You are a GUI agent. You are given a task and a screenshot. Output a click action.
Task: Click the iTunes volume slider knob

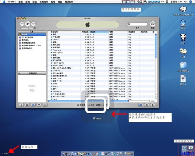click(x=29, y=28)
